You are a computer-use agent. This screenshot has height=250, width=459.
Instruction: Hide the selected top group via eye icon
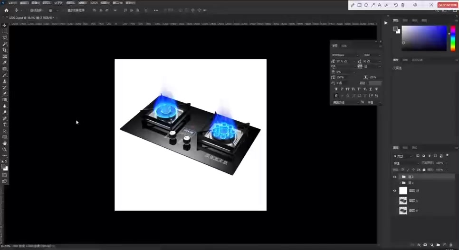(394, 177)
